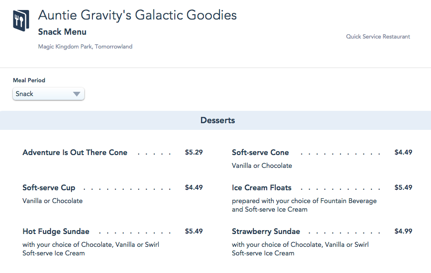Select Adventure Is Out There Cone item
Screen dimensions: 431x273
click(75, 153)
